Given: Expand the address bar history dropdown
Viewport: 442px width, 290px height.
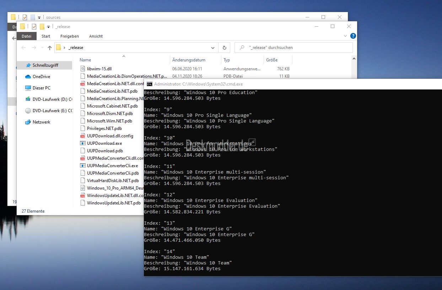Looking at the screenshot, I should click(213, 48).
